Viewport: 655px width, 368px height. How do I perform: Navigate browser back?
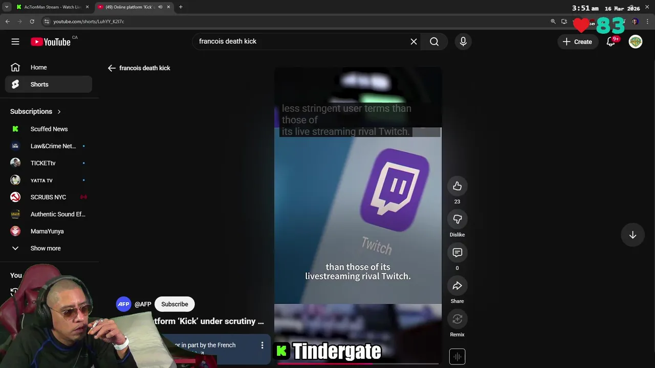point(7,21)
